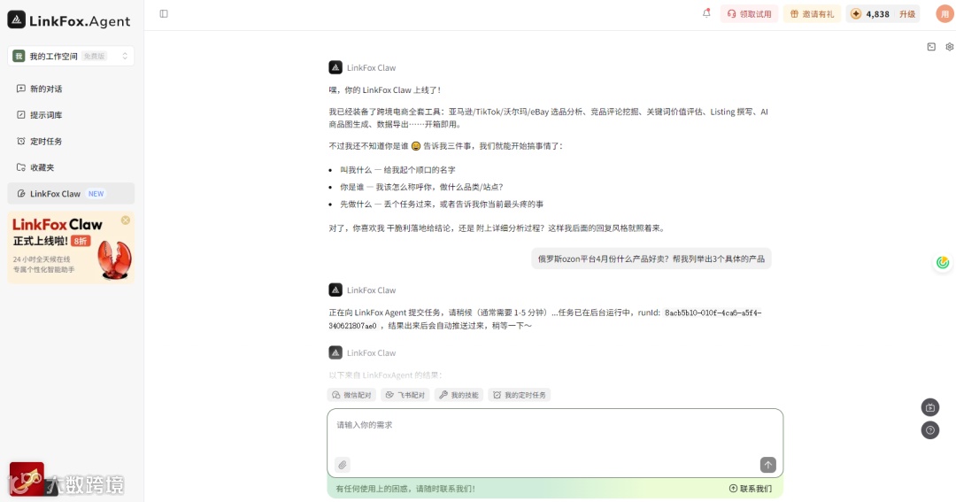Open 定时任务 in the sidebar

[71, 141]
